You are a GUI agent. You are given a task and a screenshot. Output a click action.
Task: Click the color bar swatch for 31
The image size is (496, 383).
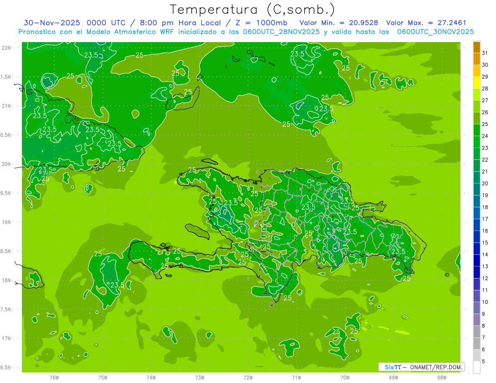[x=477, y=47]
